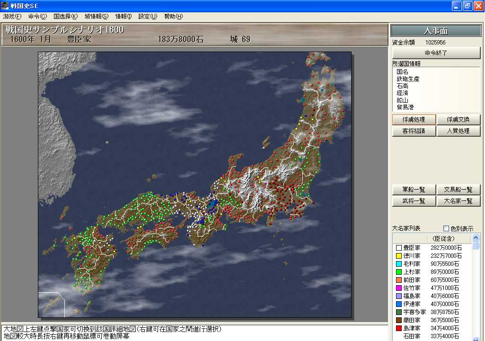Click the 石高 info label
Viewport: 485px width, 341px height.
coord(402,86)
